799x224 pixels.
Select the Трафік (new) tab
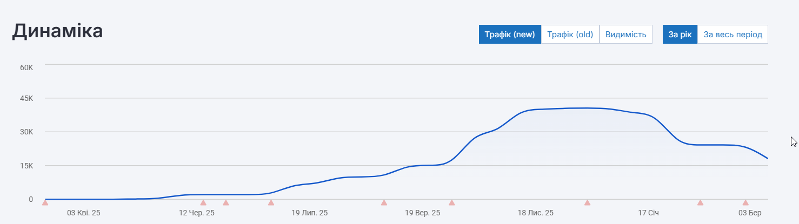pyautogui.click(x=509, y=35)
